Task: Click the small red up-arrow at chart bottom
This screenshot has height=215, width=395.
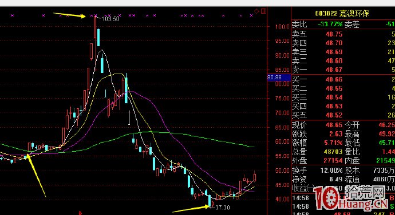Action: coord(80,213)
